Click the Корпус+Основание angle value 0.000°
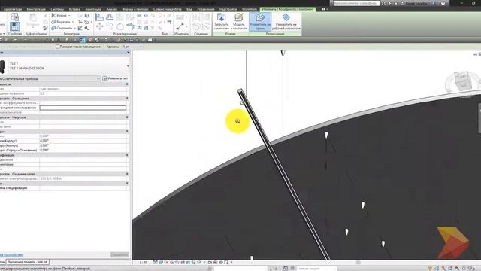Screen dimensions: 481x271 [x=44, y=151]
